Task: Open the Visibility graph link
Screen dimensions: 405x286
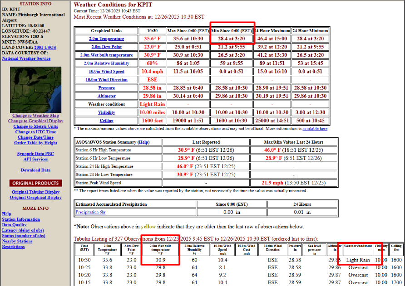Action: [x=106, y=112]
